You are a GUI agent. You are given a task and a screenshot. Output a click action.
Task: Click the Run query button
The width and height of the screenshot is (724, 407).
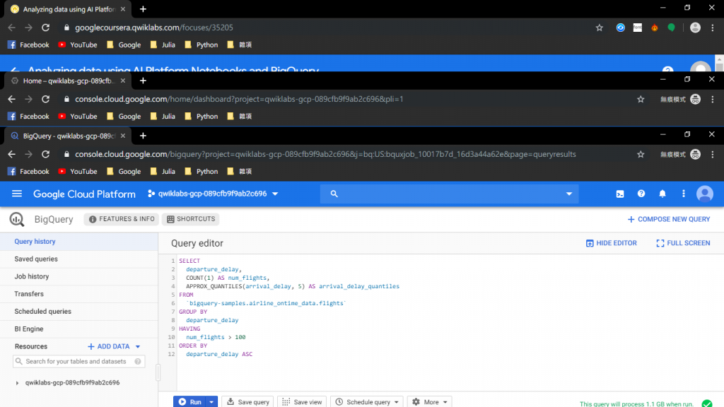[189, 402]
